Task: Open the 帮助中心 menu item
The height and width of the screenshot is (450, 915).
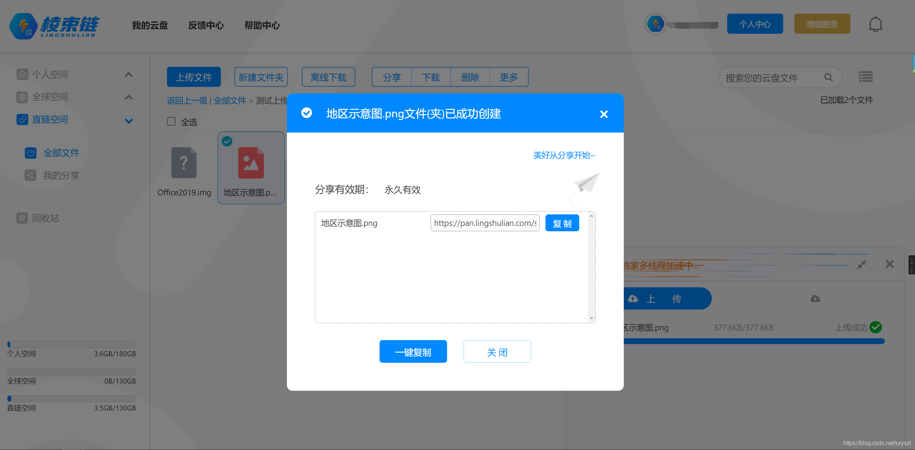Action: tap(262, 25)
